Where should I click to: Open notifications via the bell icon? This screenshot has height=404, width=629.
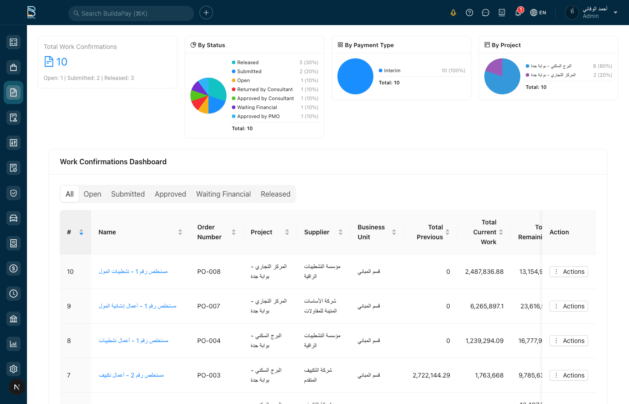pos(518,13)
